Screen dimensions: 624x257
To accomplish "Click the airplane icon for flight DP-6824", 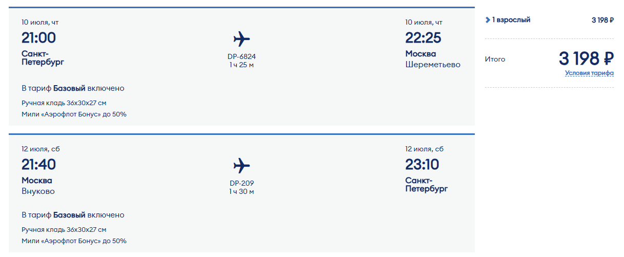I will pyautogui.click(x=241, y=38).
